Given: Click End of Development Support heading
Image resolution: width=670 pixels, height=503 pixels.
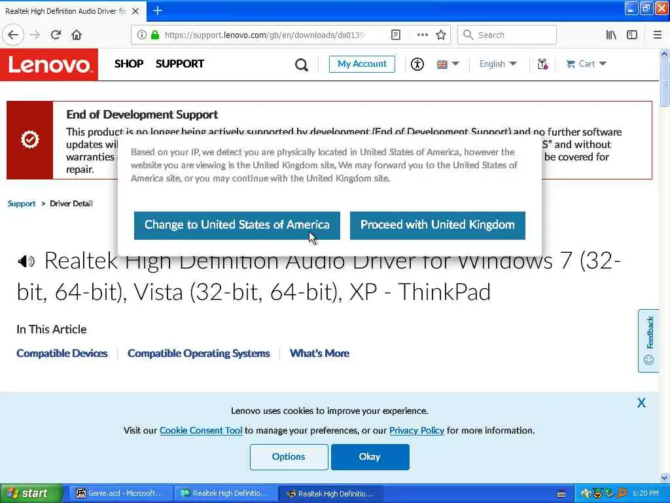Looking at the screenshot, I should tap(142, 115).
